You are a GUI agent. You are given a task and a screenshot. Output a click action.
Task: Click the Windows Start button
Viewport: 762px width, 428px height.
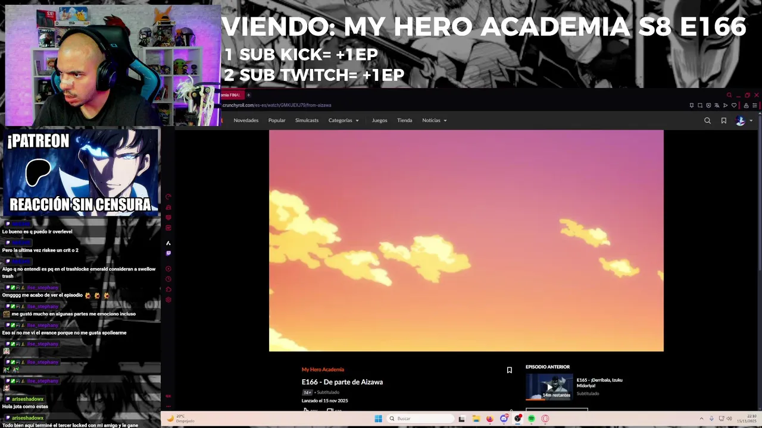(x=378, y=418)
